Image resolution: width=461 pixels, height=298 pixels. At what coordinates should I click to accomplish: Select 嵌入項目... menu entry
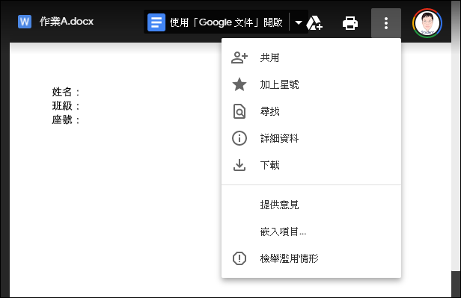(x=311, y=232)
